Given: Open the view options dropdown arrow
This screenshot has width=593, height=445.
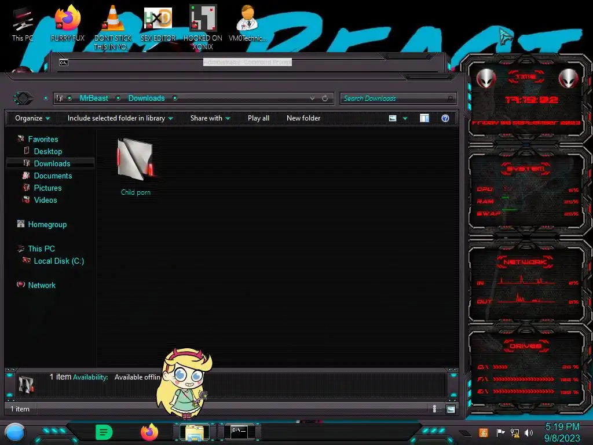Looking at the screenshot, I should point(405,118).
